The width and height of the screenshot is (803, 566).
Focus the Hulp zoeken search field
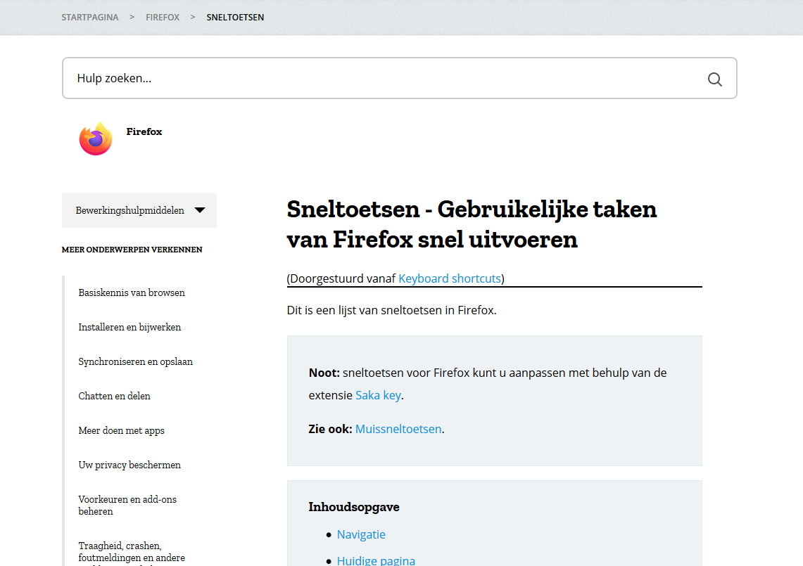[400, 78]
